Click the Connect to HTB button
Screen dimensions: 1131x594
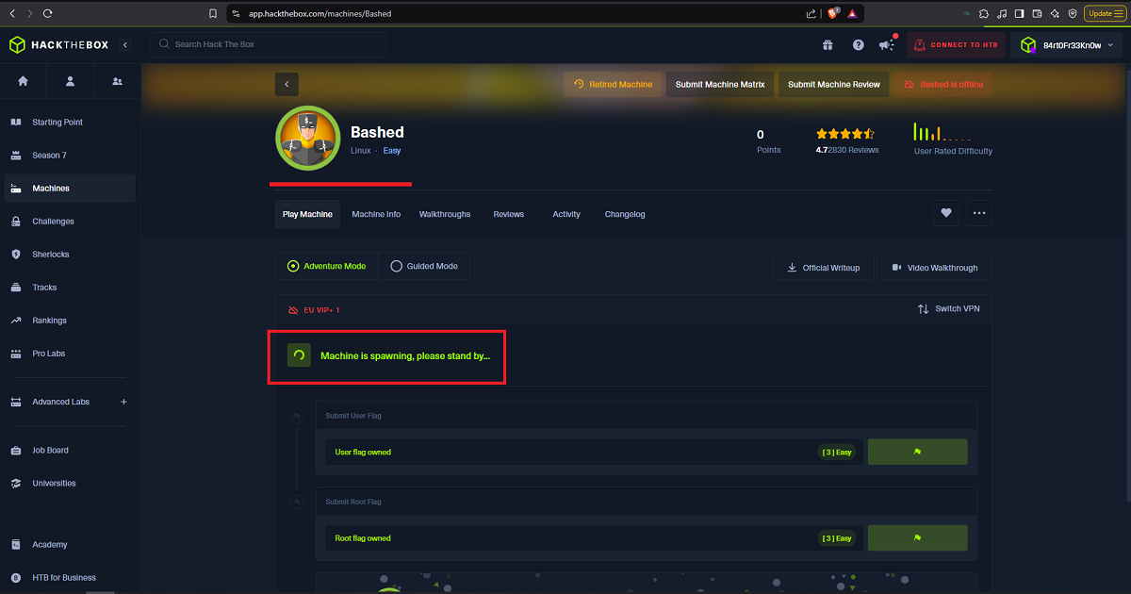tap(954, 44)
